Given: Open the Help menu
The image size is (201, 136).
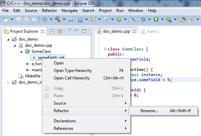Looking at the screenshot, I should pos(152,11).
